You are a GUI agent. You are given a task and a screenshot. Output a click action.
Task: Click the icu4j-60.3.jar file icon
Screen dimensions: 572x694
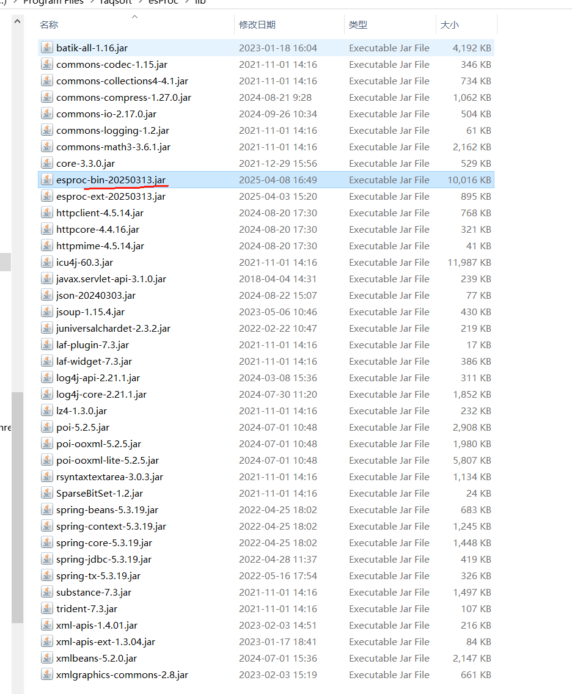(47, 262)
